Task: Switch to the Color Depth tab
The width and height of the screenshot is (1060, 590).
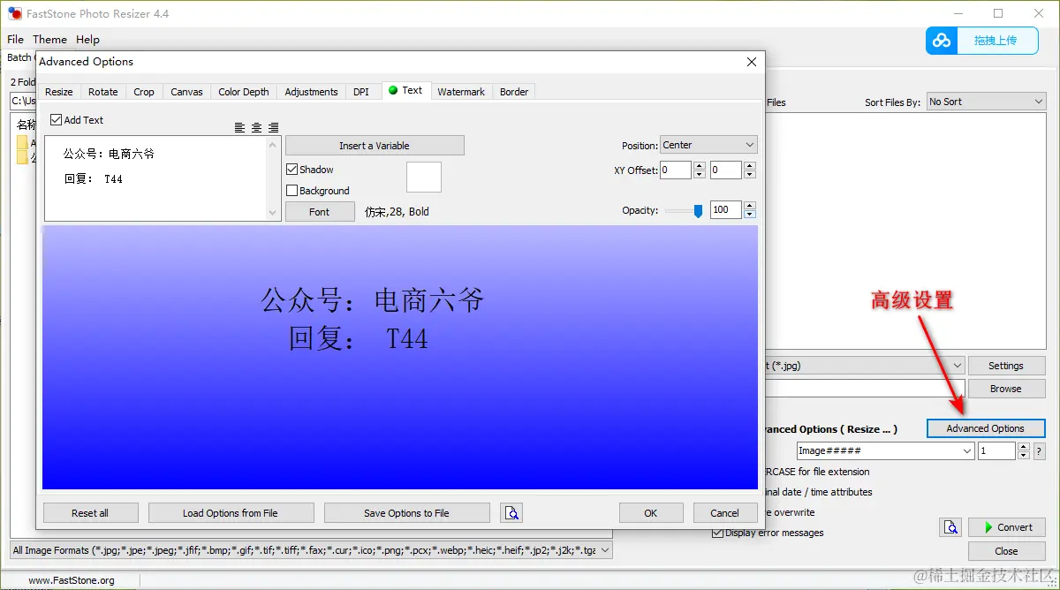Action: pyautogui.click(x=244, y=92)
